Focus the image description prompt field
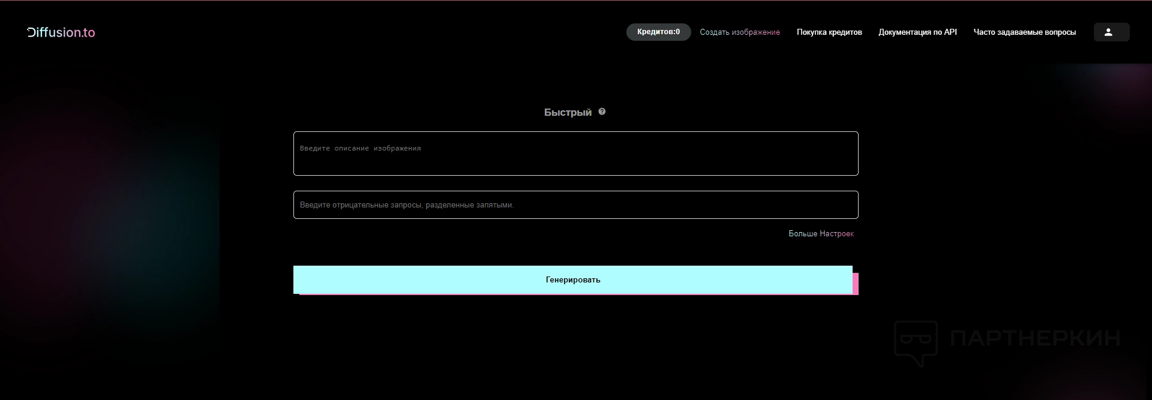Image resolution: width=1152 pixels, height=400 pixels. pyautogui.click(x=575, y=154)
